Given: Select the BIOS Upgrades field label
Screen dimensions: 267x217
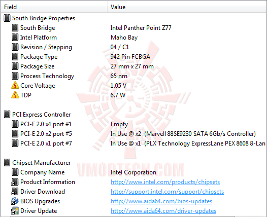Looking at the screenshot, I should (x=40, y=201).
